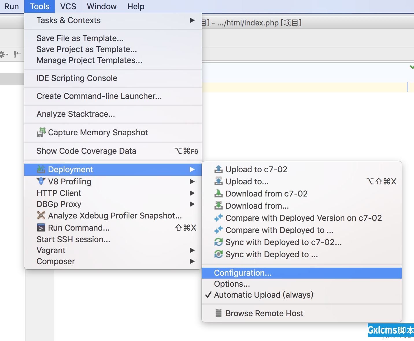Expand the HTTP Client submenu arrow
This screenshot has width=414, height=341.
192,193
